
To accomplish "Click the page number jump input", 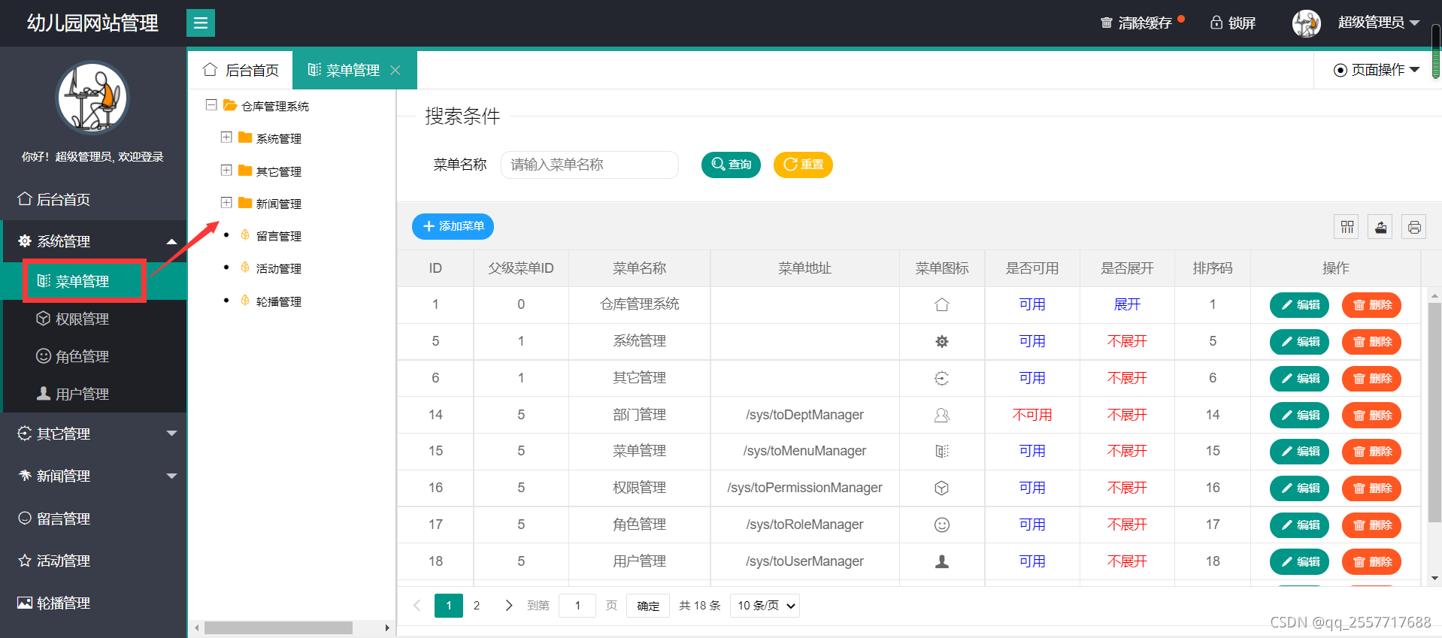I will [577, 606].
